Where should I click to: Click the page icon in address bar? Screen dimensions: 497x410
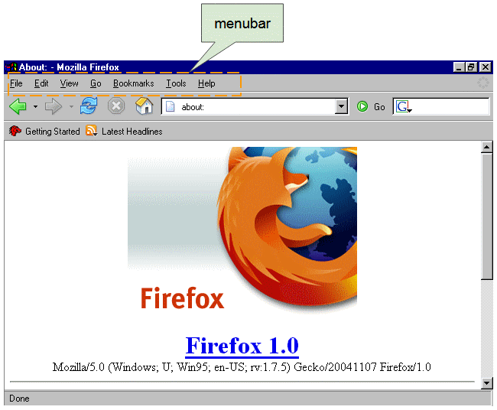[x=171, y=106]
